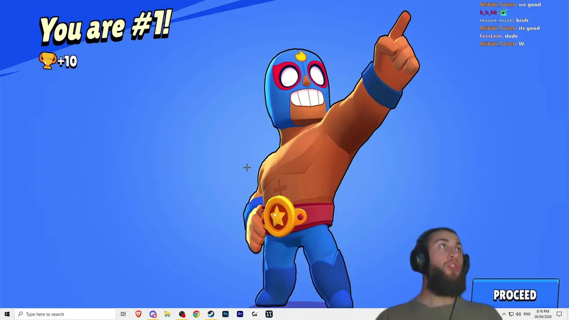Launch Brave browser from the taskbar

(x=138, y=314)
